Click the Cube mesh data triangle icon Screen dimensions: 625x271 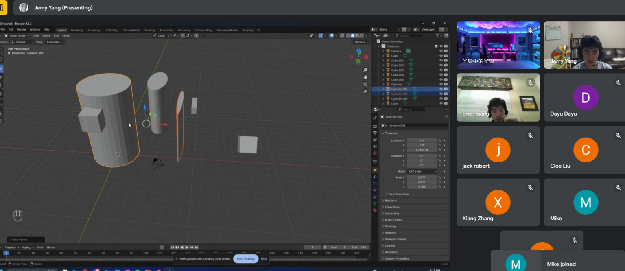coord(405,56)
